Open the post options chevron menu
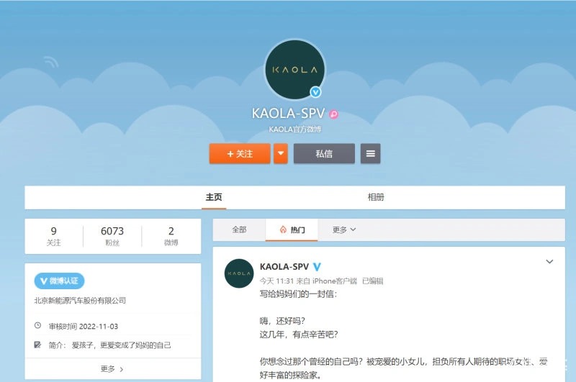The image size is (576, 382). pyautogui.click(x=549, y=261)
